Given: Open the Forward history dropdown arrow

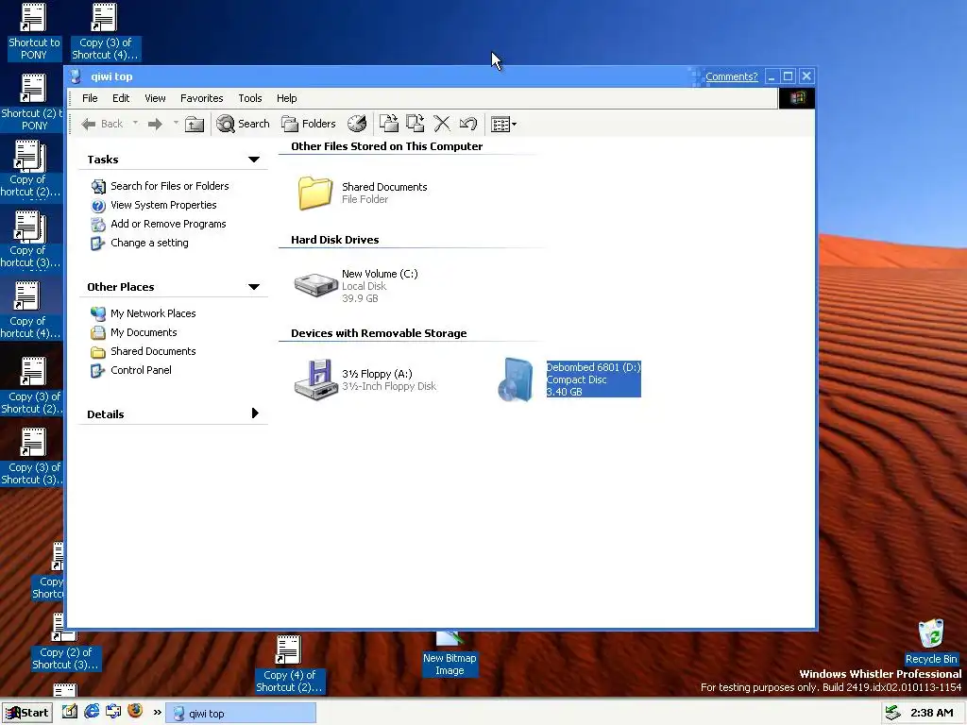Looking at the screenshot, I should [176, 124].
